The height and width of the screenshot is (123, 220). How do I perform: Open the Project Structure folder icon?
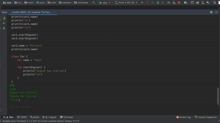(x=186, y=2)
